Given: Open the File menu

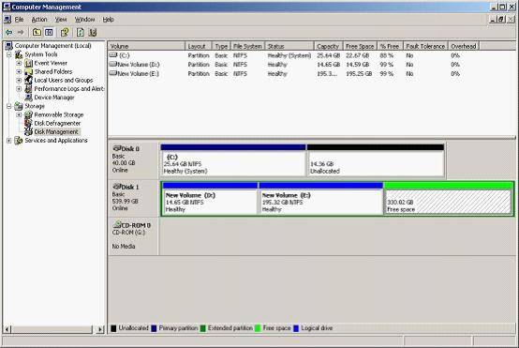Looking at the screenshot, I should click(x=19, y=20).
